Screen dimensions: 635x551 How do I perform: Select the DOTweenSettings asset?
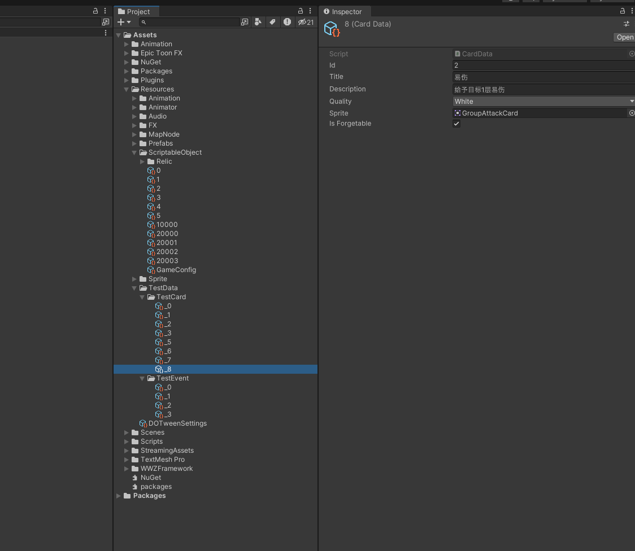(177, 423)
